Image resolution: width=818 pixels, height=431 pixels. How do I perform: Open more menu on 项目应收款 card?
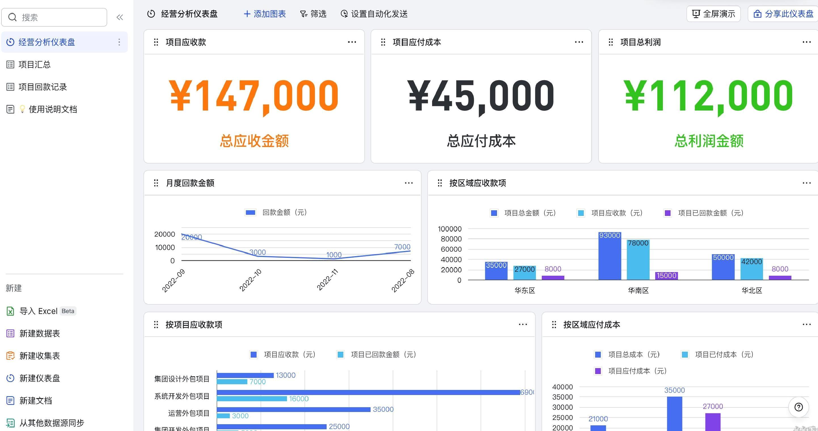[352, 42]
